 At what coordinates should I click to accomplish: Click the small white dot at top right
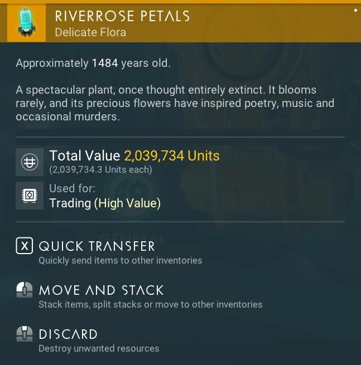[x=356, y=10]
